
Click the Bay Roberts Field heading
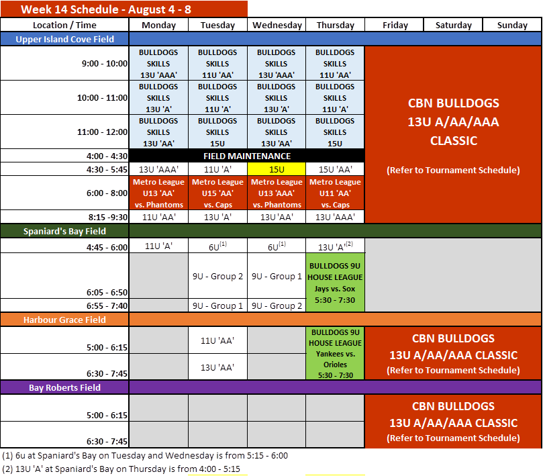(x=64, y=387)
